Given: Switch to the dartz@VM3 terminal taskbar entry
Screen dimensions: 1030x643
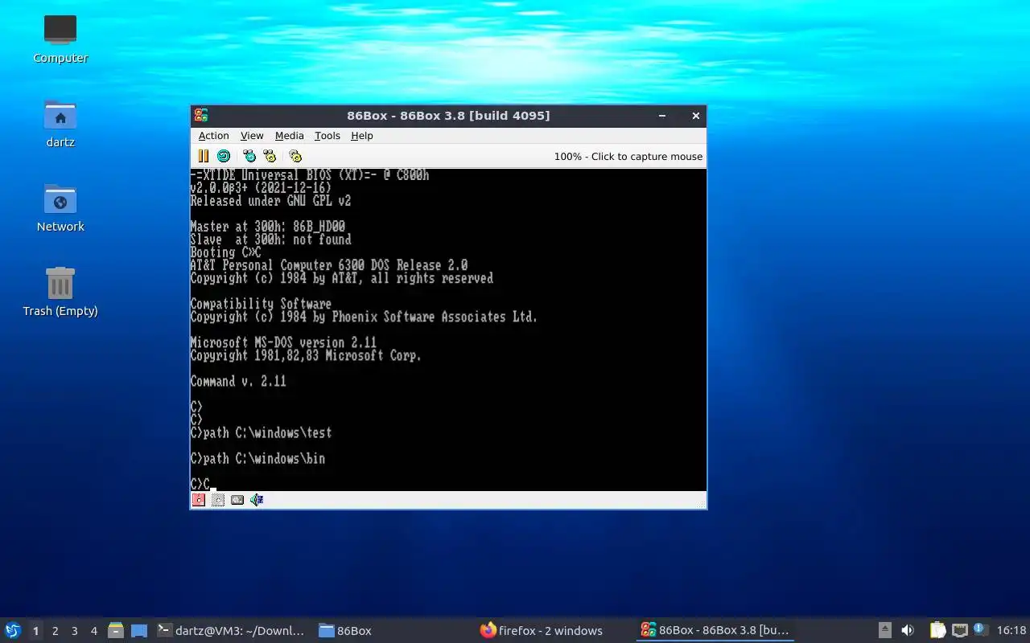Looking at the screenshot, I should pyautogui.click(x=231, y=630).
